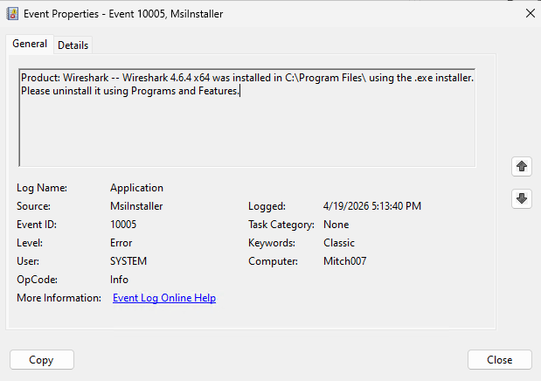Go to previous event with up arrow
Screen dimensions: 541x381
pos(522,166)
